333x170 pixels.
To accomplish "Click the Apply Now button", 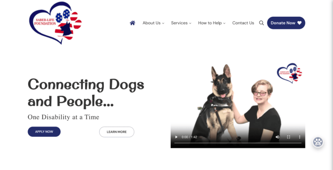I will click(x=44, y=132).
